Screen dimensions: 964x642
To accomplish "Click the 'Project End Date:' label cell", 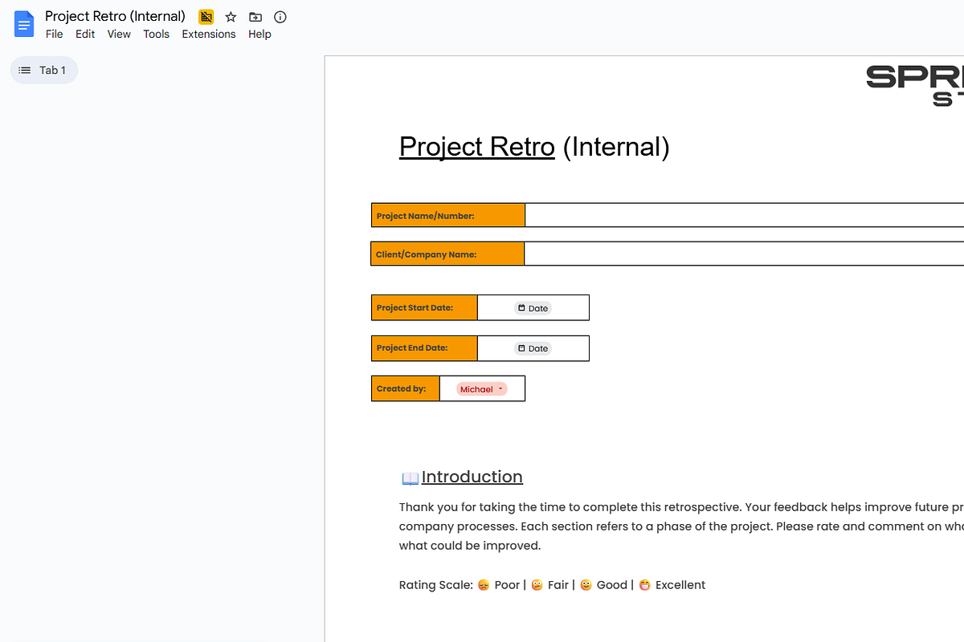I will point(425,348).
